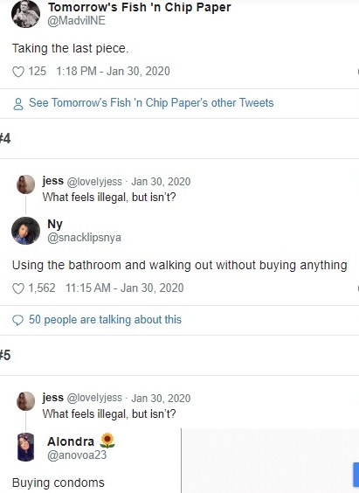Open Tomorrow's Fish 'n Chip Paper avatar

[25, 13]
